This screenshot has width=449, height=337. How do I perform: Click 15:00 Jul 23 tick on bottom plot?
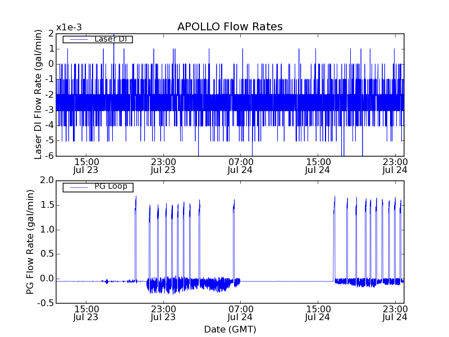[86, 313]
